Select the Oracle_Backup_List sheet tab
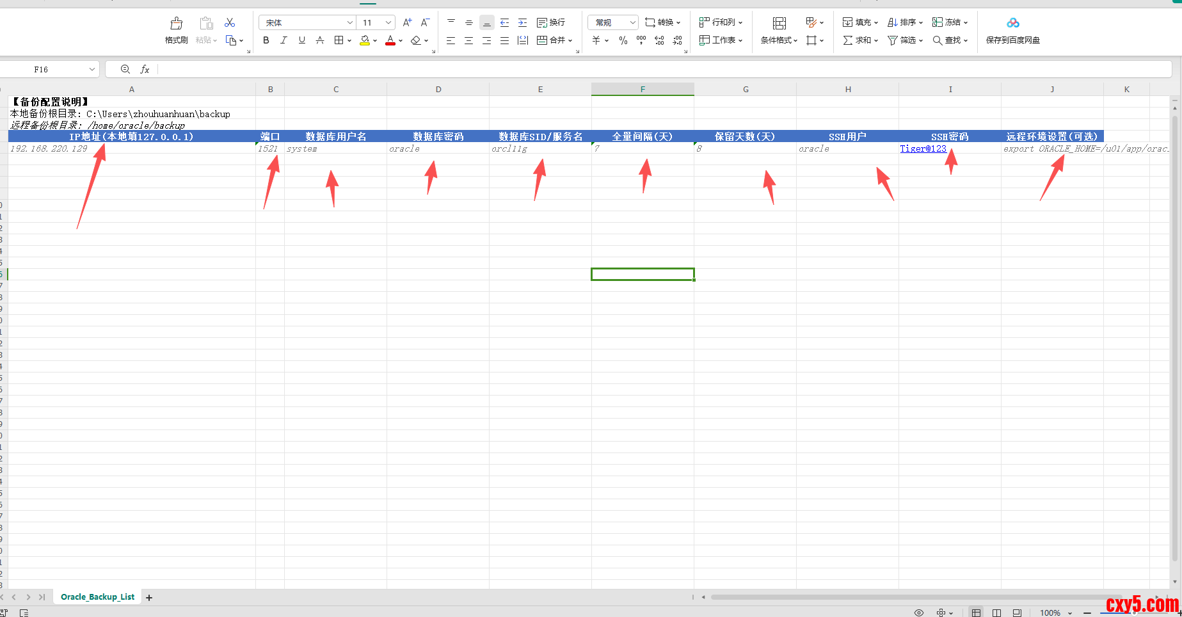Image resolution: width=1182 pixels, height=617 pixels. tap(97, 597)
